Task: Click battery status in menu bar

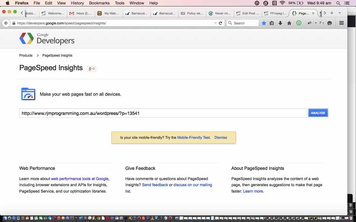Action: pyautogui.click(x=296, y=3)
